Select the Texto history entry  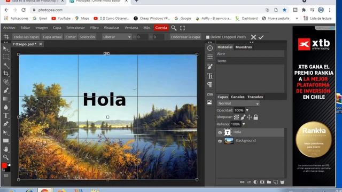click(251, 61)
